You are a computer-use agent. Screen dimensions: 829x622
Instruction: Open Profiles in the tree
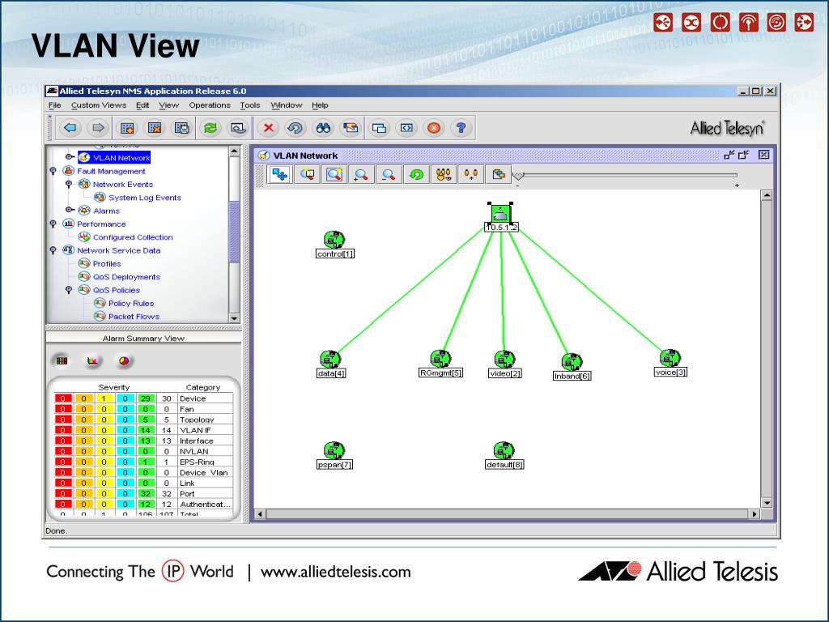[107, 263]
